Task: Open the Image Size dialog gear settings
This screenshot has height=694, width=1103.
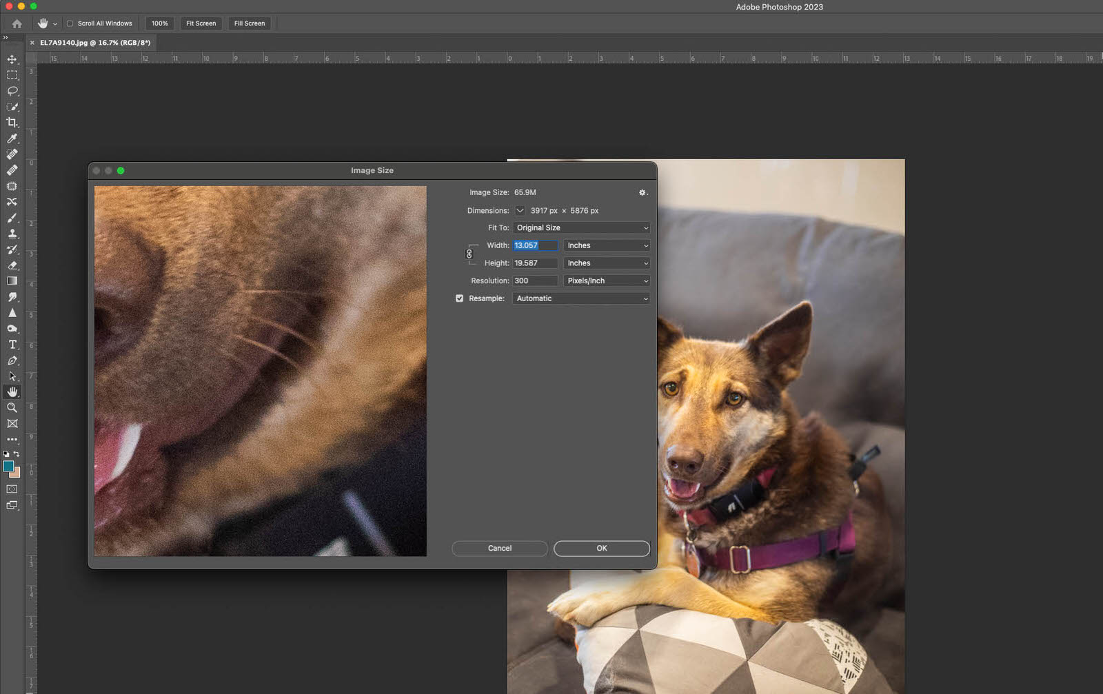Action: (x=642, y=192)
